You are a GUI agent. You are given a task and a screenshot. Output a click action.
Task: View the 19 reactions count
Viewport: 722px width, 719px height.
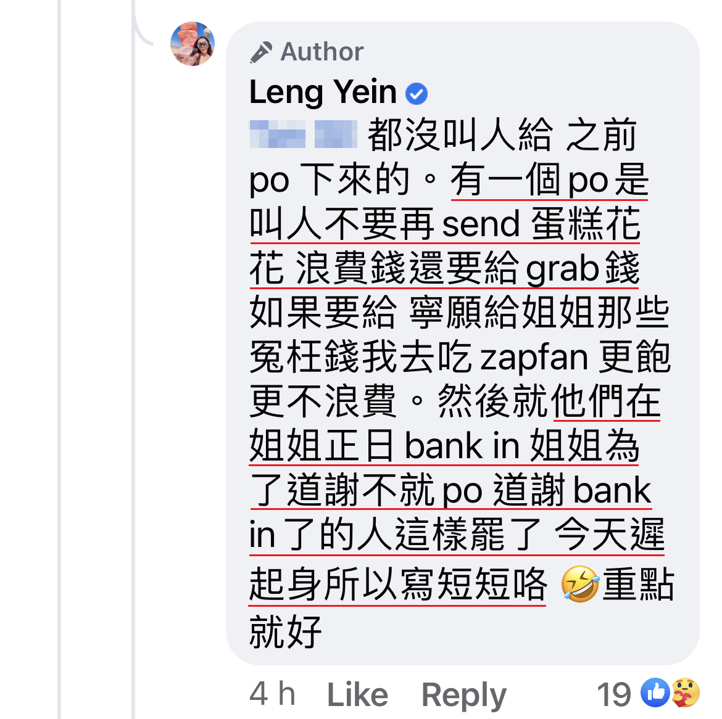(614, 694)
